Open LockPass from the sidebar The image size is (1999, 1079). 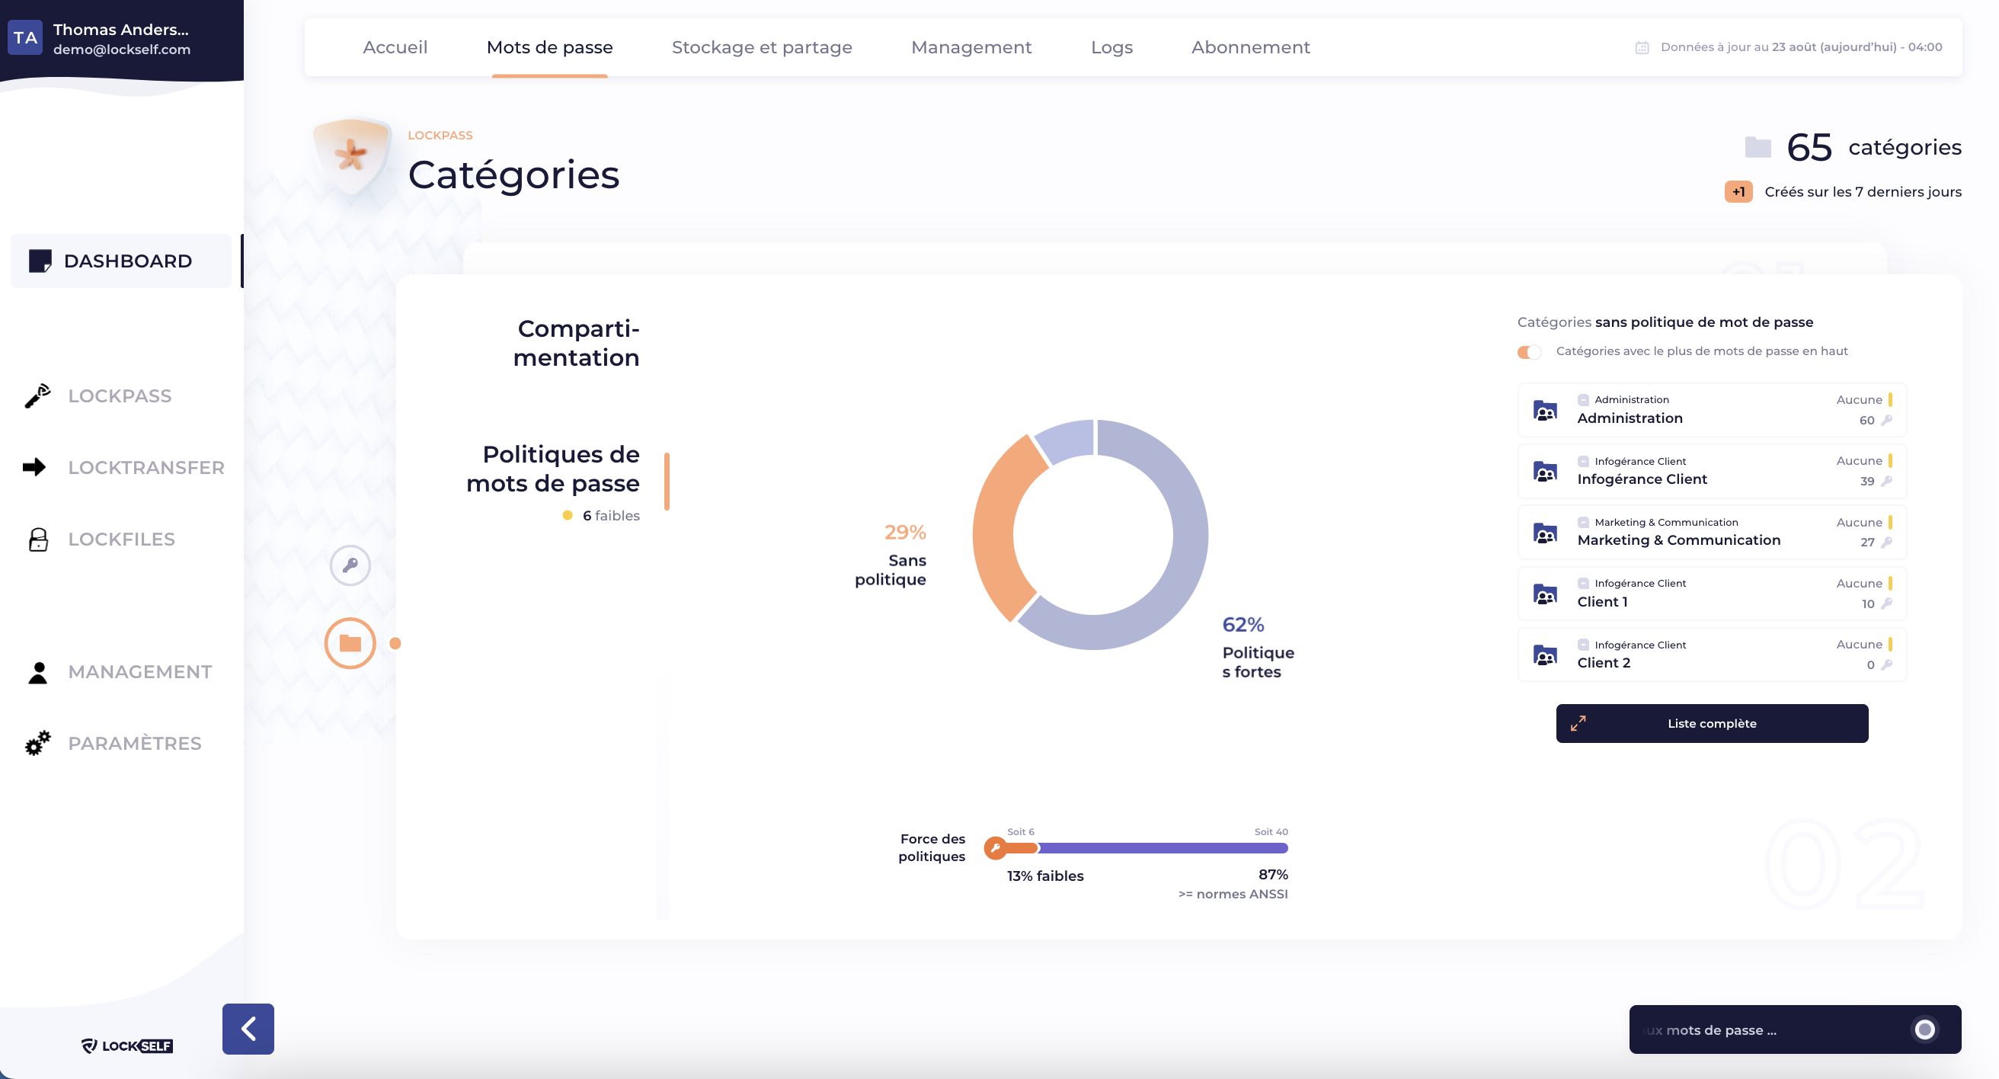coord(119,396)
